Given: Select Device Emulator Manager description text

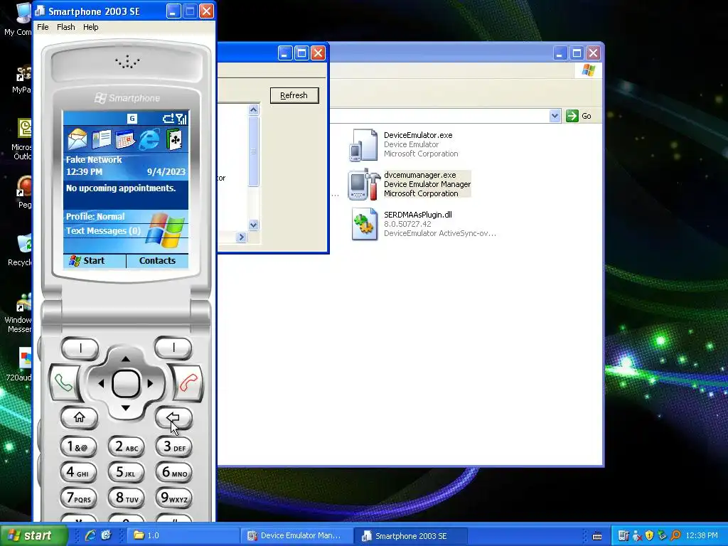Looking at the screenshot, I should [427, 184].
